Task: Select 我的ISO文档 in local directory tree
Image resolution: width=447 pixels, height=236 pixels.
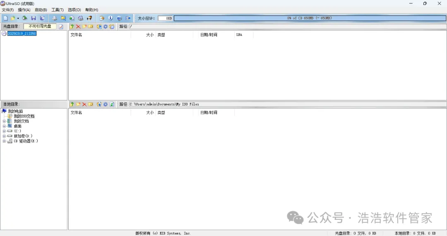Action: [24, 116]
